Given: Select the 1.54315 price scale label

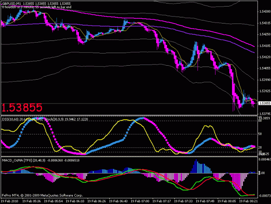Looking at the screenshot, I should point(264,23).
